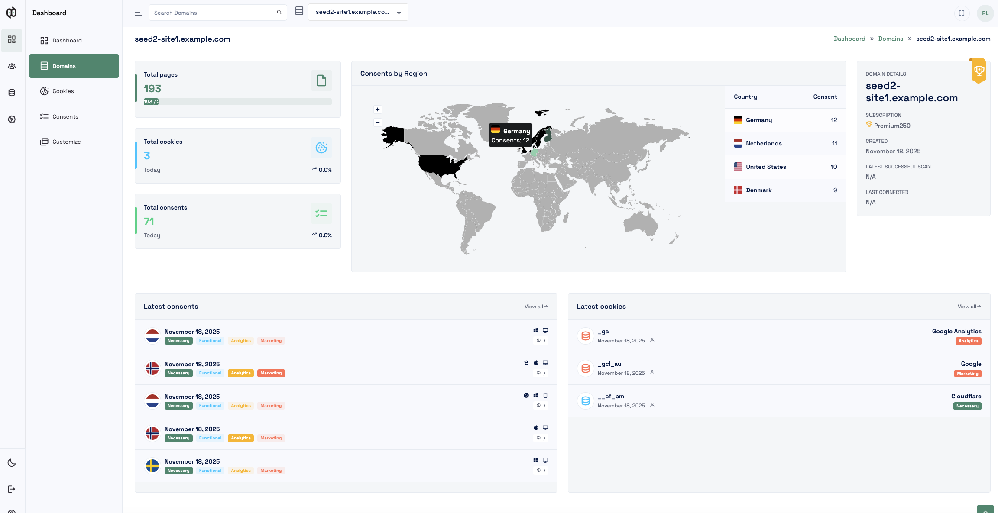The image size is (998, 513).
Task: Click the app logo icon
Action: (x=12, y=13)
